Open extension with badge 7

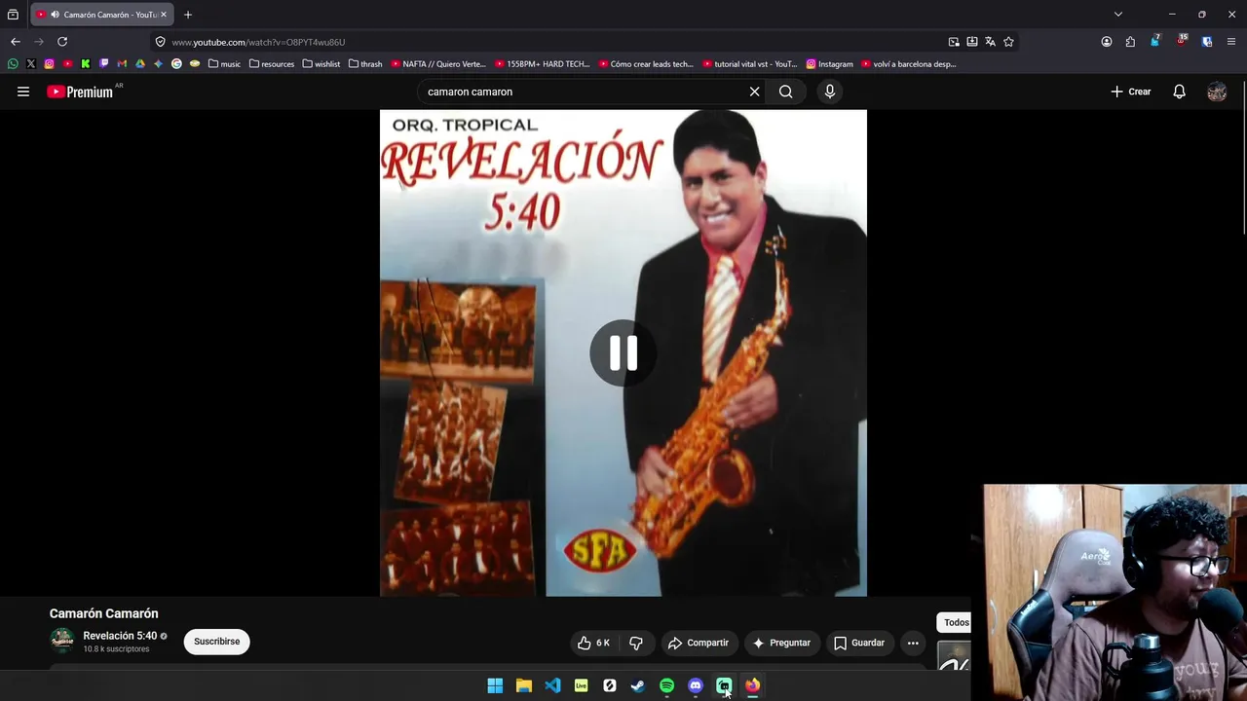[x=1154, y=41]
